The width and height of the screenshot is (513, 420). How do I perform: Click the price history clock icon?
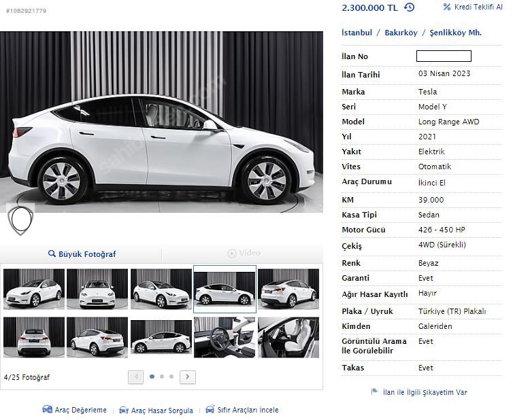click(409, 7)
